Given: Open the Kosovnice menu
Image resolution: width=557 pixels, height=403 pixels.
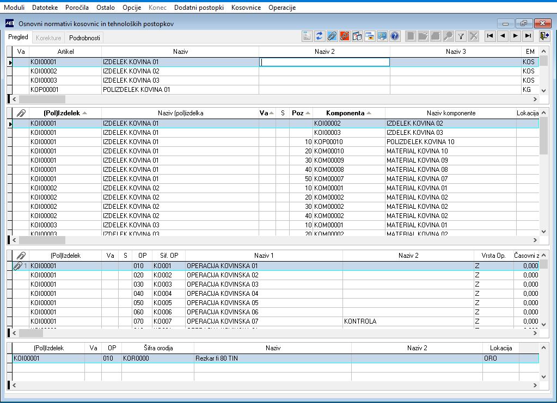Looking at the screenshot, I should click(246, 8).
